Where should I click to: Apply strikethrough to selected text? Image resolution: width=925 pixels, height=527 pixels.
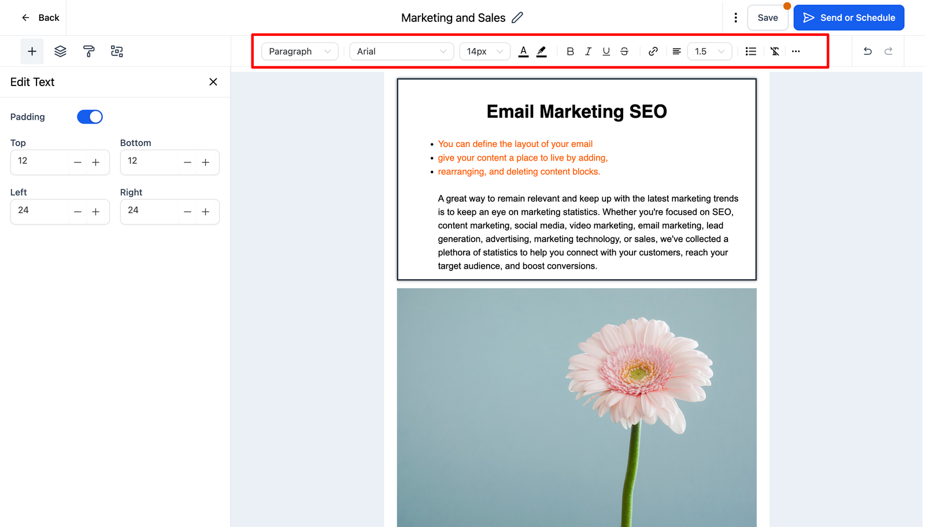[x=624, y=51]
